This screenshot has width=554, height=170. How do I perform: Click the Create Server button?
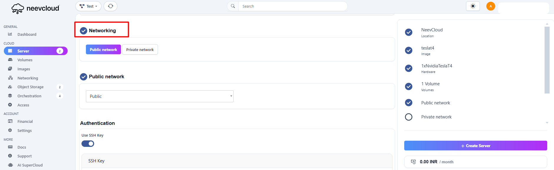pyautogui.click(x=475, y=146)
